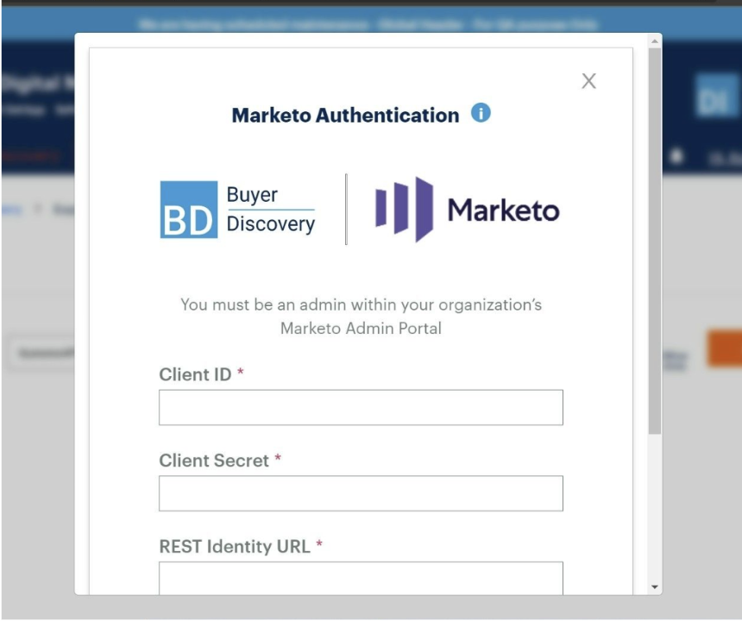This screenshot has width=742, height=621.
Task: Click the Marketo Authentication dialog title
Action: (345, 114)
